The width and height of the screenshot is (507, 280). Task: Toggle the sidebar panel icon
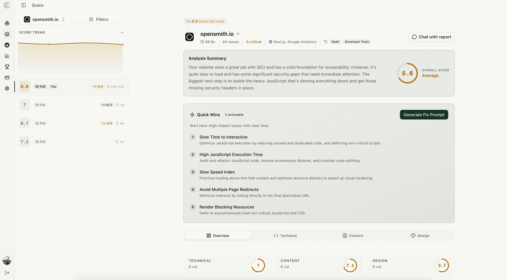24,5
